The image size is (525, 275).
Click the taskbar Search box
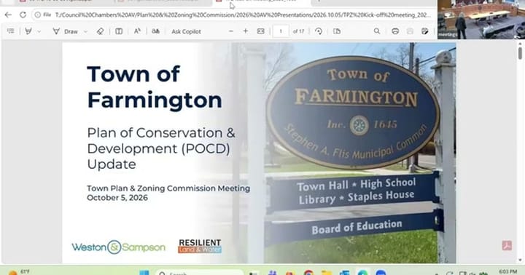pyautogui.click(x=199, y=273)
